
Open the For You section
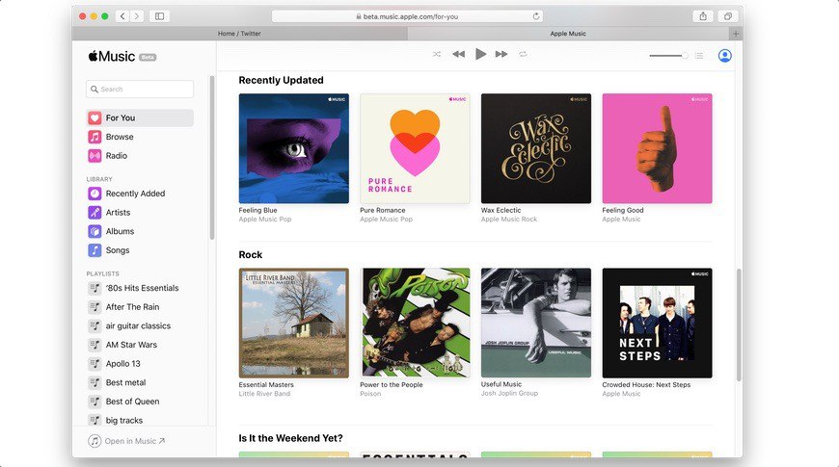(x=140, y=118)
